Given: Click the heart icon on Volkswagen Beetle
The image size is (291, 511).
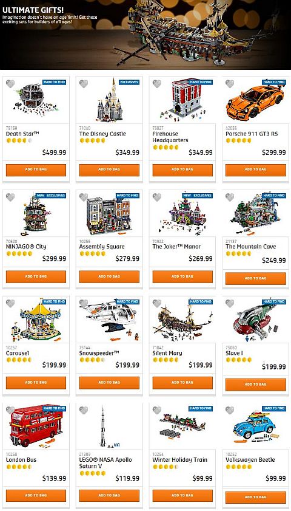Looking at the screenshot, I should [230, 410].
